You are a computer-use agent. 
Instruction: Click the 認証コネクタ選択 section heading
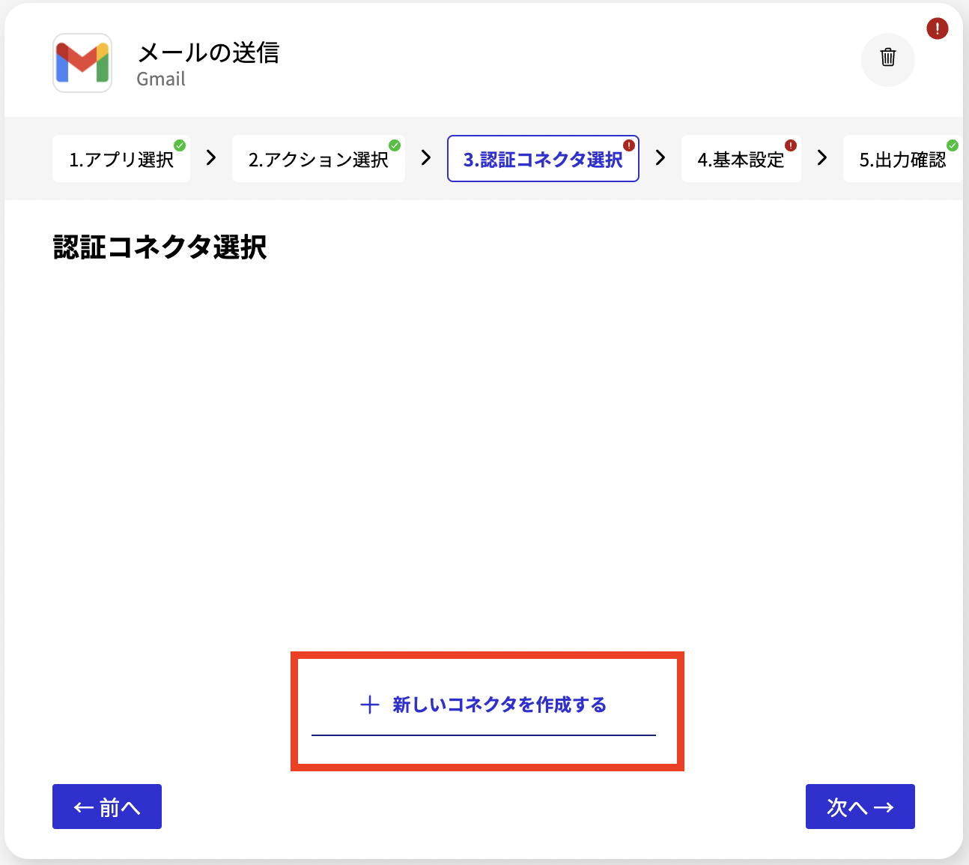click(x=160, y=247)
